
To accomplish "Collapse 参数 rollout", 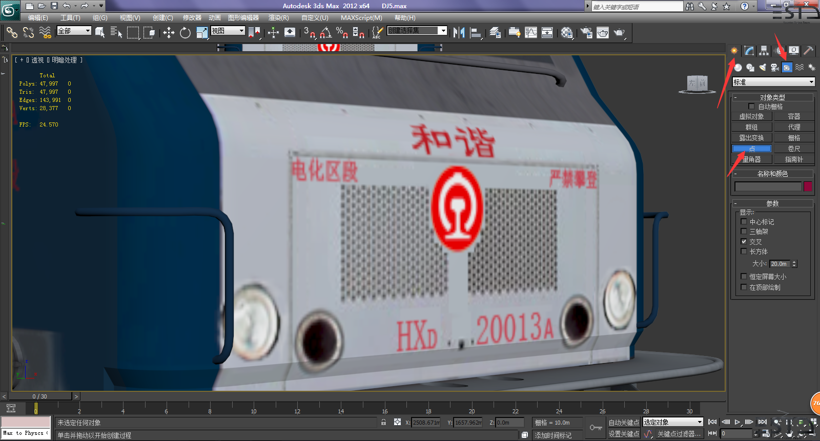I will pos(772,203).
